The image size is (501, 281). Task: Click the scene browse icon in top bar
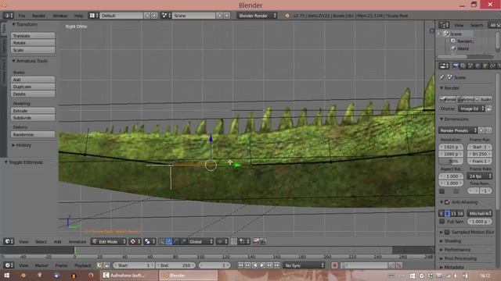click(166, 16)
